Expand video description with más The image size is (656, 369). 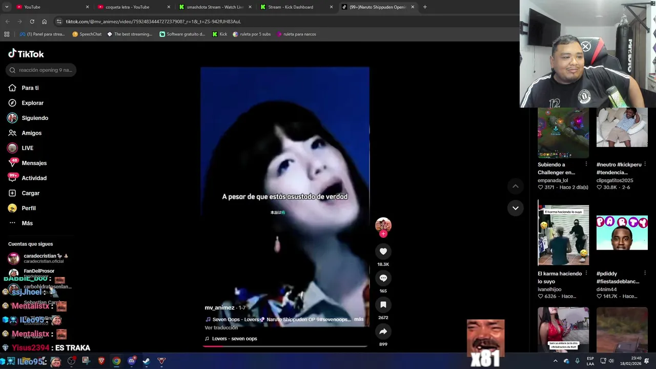click(x=359, y=319)
